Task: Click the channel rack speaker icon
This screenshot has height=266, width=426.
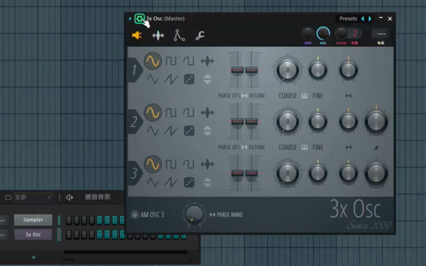Action: (70, 197)
